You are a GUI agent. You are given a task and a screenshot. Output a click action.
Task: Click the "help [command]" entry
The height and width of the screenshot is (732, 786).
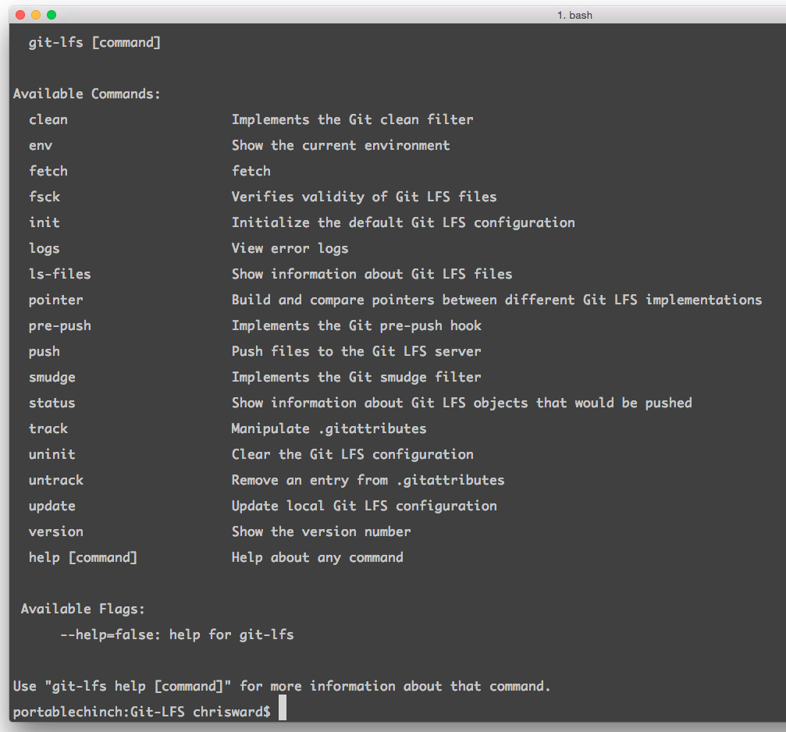click(x=83, y=557)
